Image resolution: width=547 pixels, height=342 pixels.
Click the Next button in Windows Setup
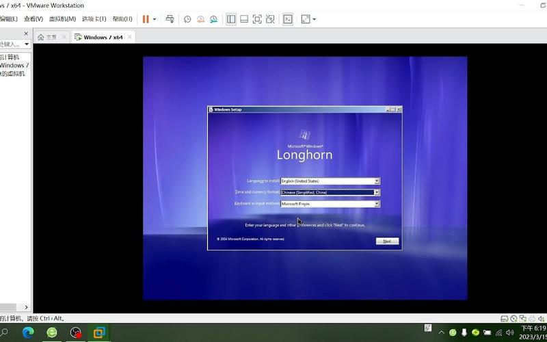(x=387, y=241)
